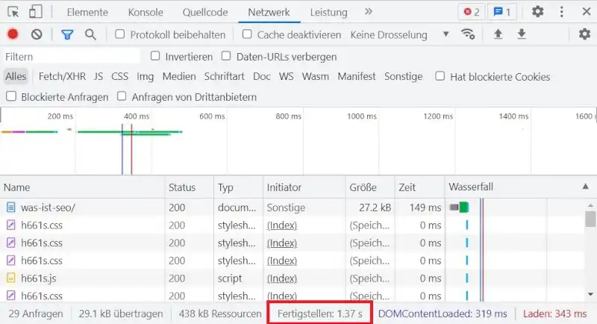Viewport: 597px width, 324px height.
Task: Activate the inspect element picker icon
Action: pos(13,12)
